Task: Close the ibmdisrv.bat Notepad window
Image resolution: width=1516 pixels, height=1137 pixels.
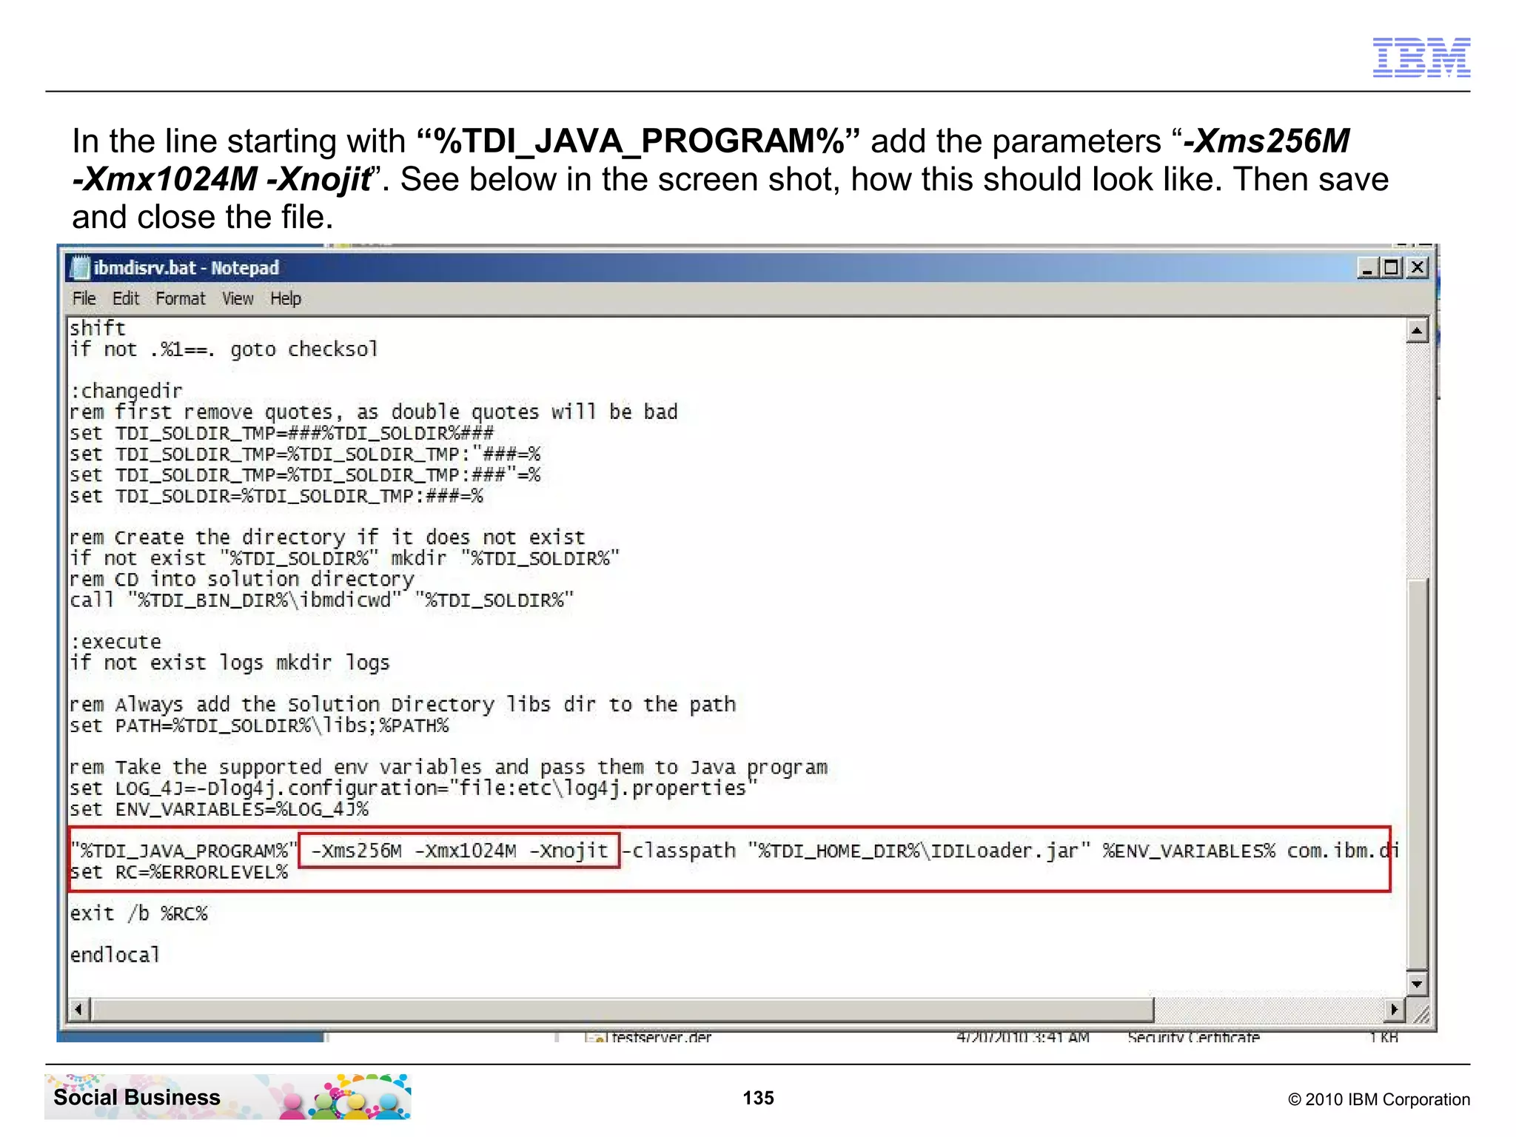Action: 1417,267
